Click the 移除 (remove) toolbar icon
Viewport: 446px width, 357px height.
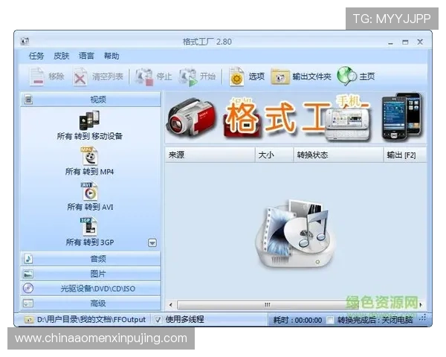point(37,77)
